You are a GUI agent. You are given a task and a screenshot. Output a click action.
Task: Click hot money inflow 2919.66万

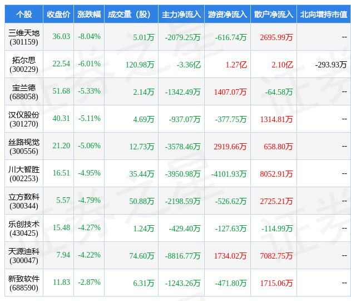coord(230,147)
